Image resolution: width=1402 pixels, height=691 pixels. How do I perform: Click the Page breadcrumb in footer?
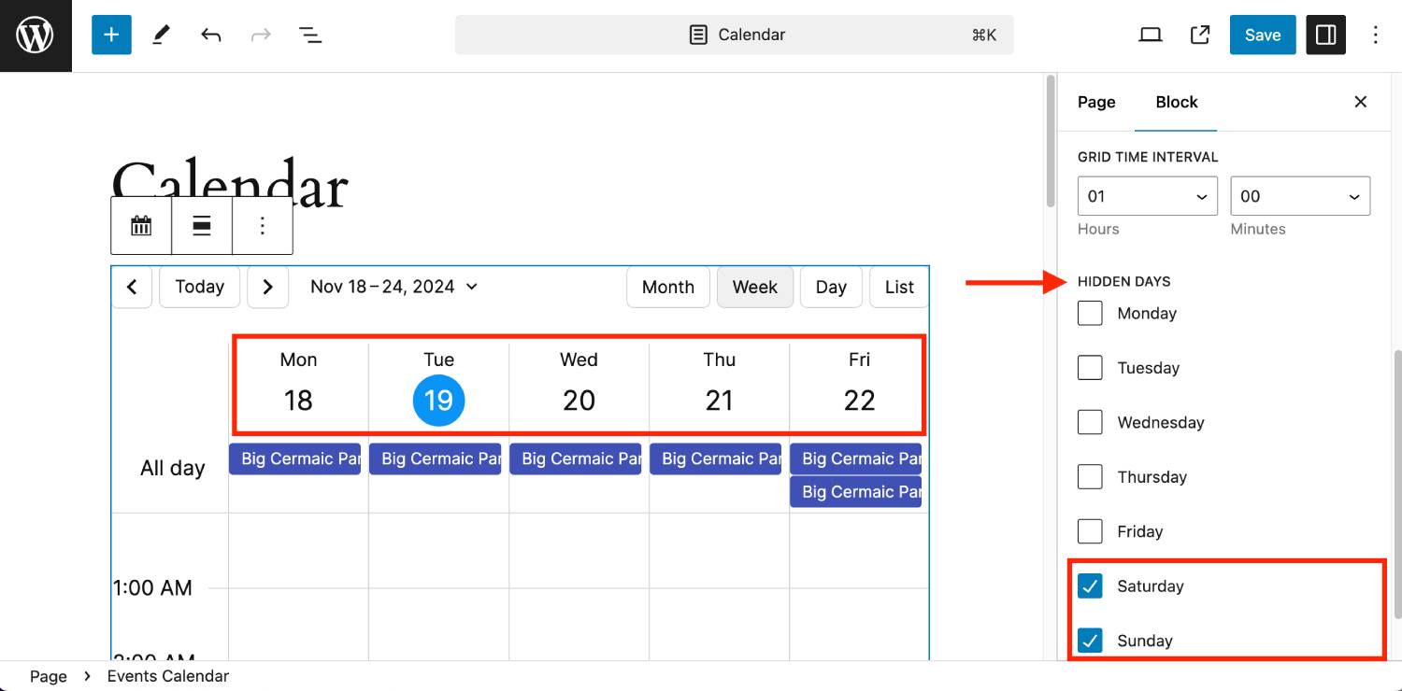pyautogui.click(x=49, y=676)
